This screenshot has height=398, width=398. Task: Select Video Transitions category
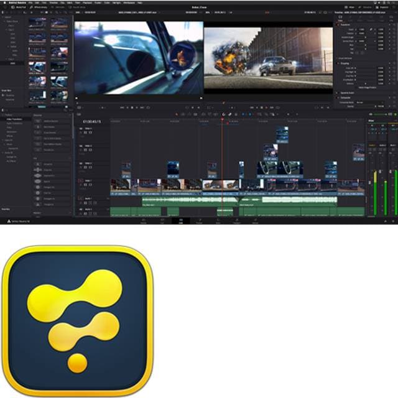pos(14,119)
